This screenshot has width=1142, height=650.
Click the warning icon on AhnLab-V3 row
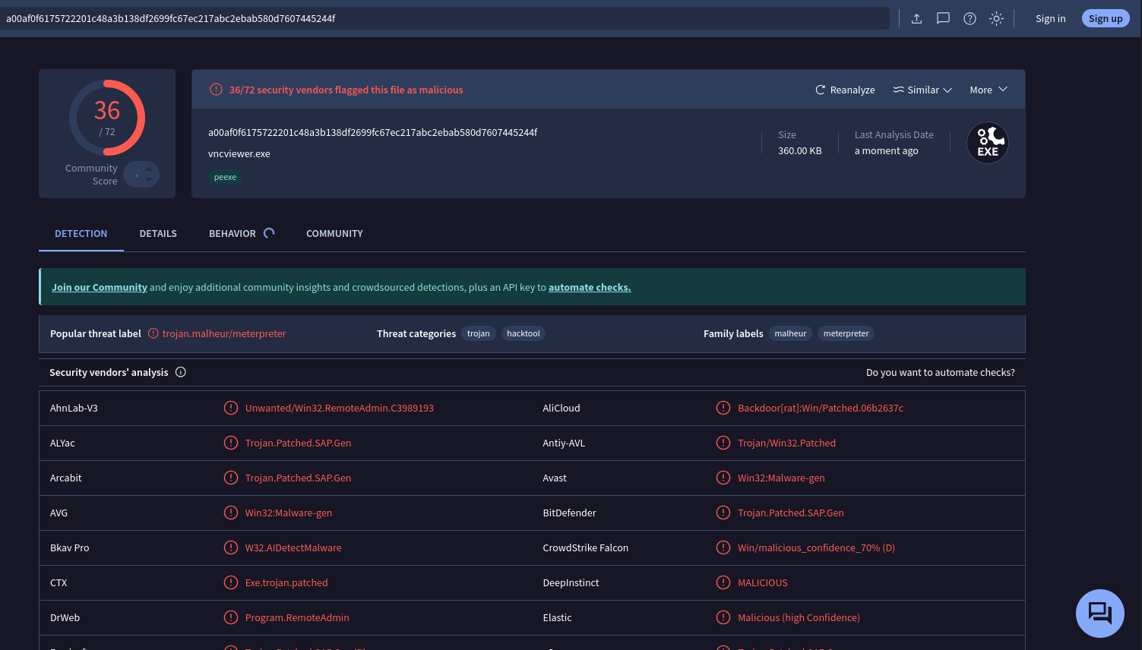231,408
